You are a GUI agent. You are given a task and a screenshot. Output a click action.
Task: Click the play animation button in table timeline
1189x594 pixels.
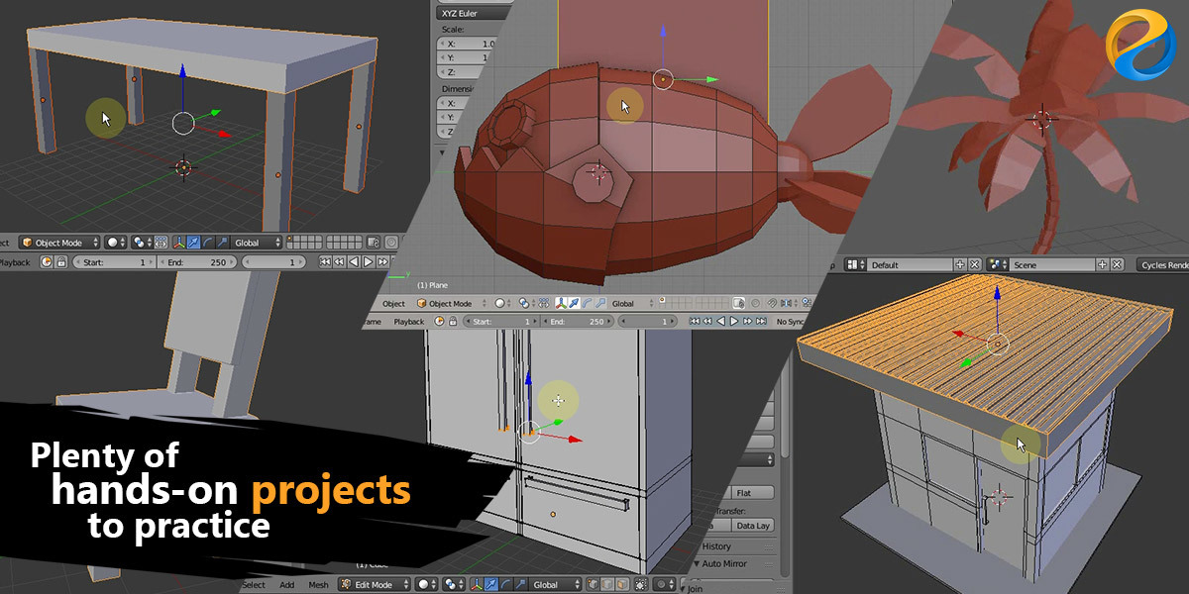point(368,262)
